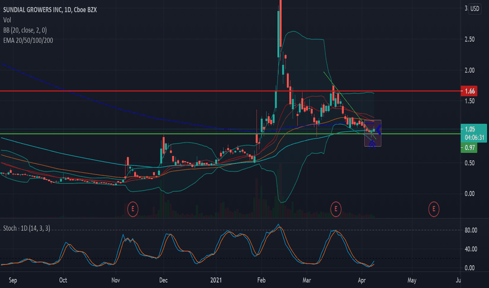Click the 0.50 price axis value
The height and width of the screenshot is (288, 489).
click(470, 163)
